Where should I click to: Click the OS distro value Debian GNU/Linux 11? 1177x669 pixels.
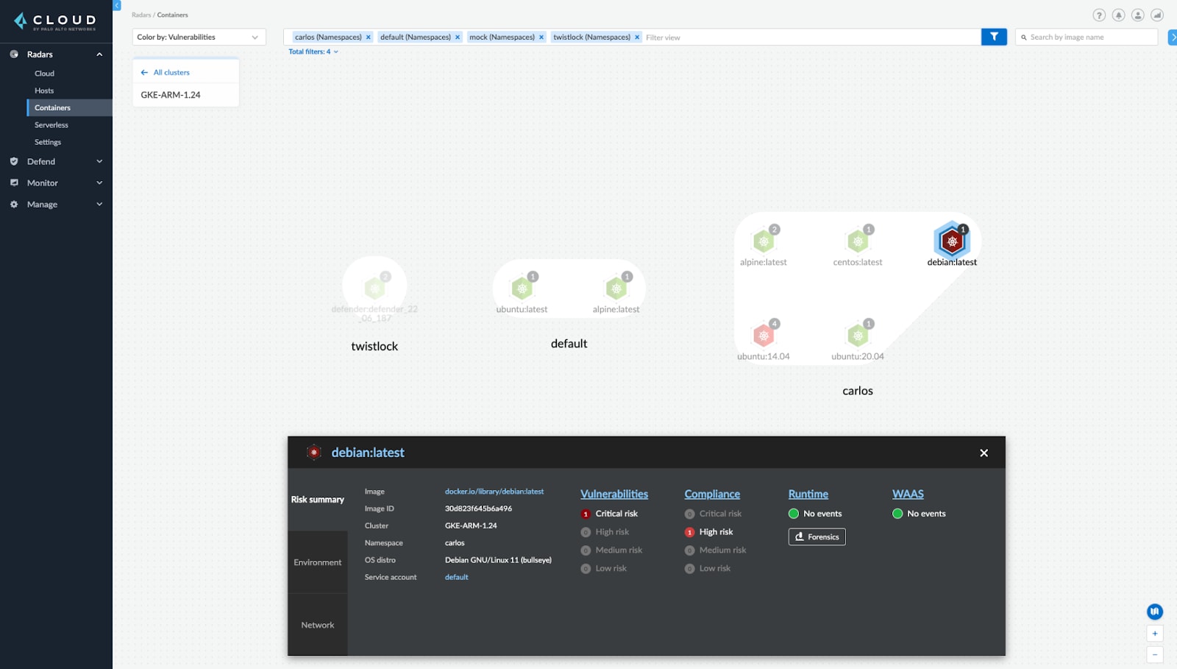498,560
